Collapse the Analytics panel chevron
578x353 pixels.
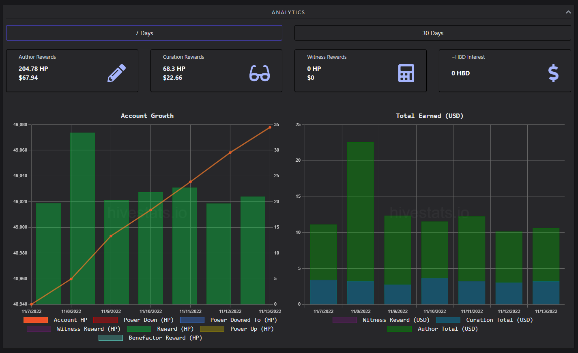coord(568,12)
